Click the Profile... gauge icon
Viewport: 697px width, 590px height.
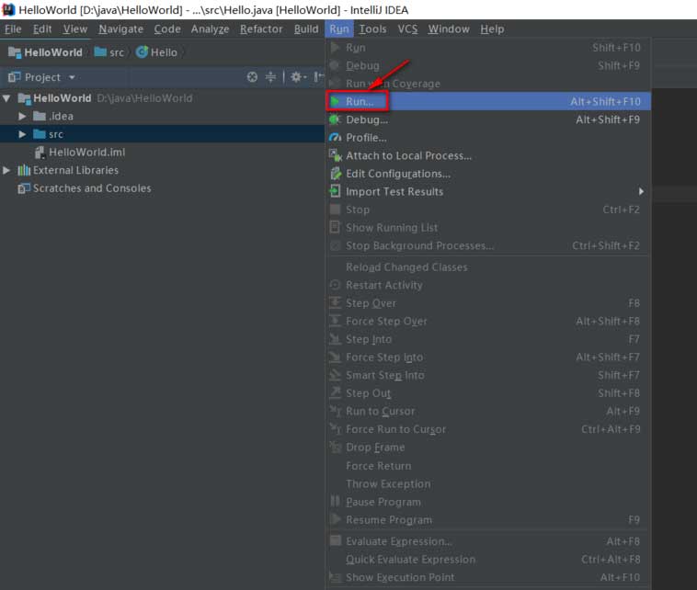click(335, 138)
